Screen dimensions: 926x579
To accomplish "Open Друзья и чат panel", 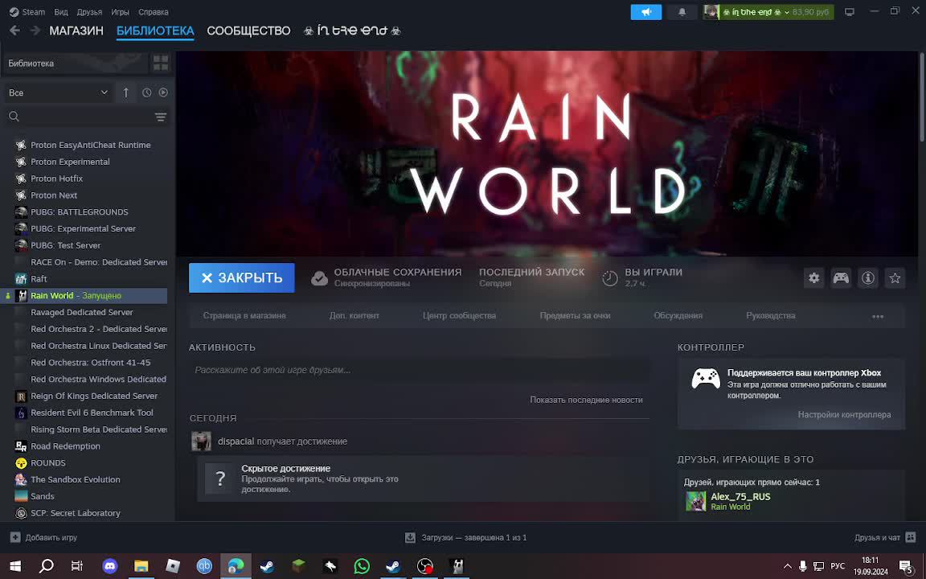I will click(885, 538).
